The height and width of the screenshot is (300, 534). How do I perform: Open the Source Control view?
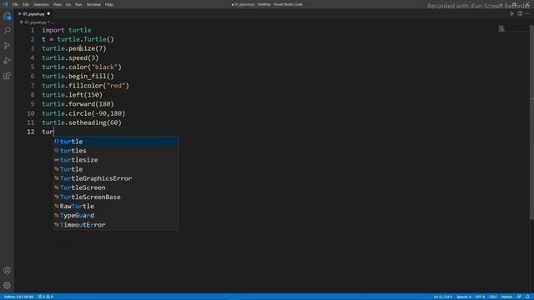coord(7,46)
